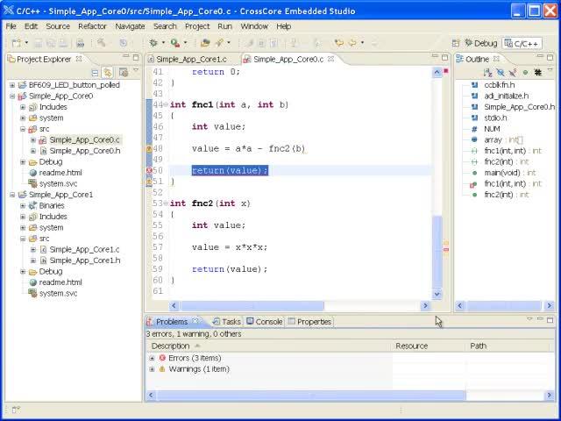The image size is (561, 421).
Task: Click the Debug launch bug icon
Action: (x=153, y=43)
